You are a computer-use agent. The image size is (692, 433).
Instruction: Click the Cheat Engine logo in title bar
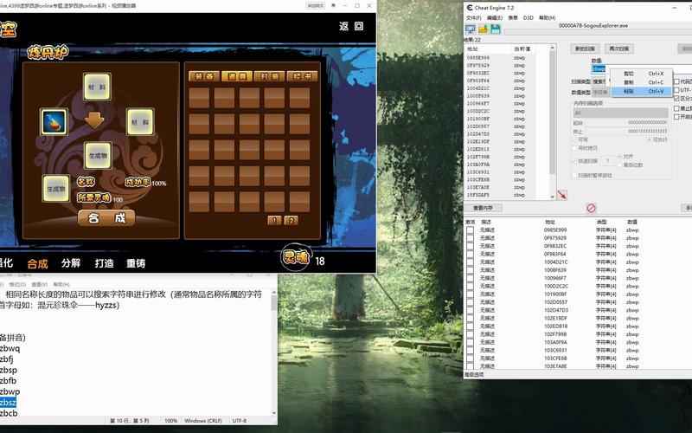pos(470,8)
